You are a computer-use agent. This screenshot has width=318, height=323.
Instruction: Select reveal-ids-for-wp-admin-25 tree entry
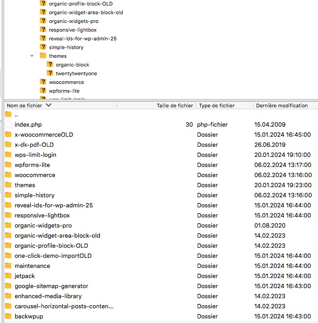(82, 39)
